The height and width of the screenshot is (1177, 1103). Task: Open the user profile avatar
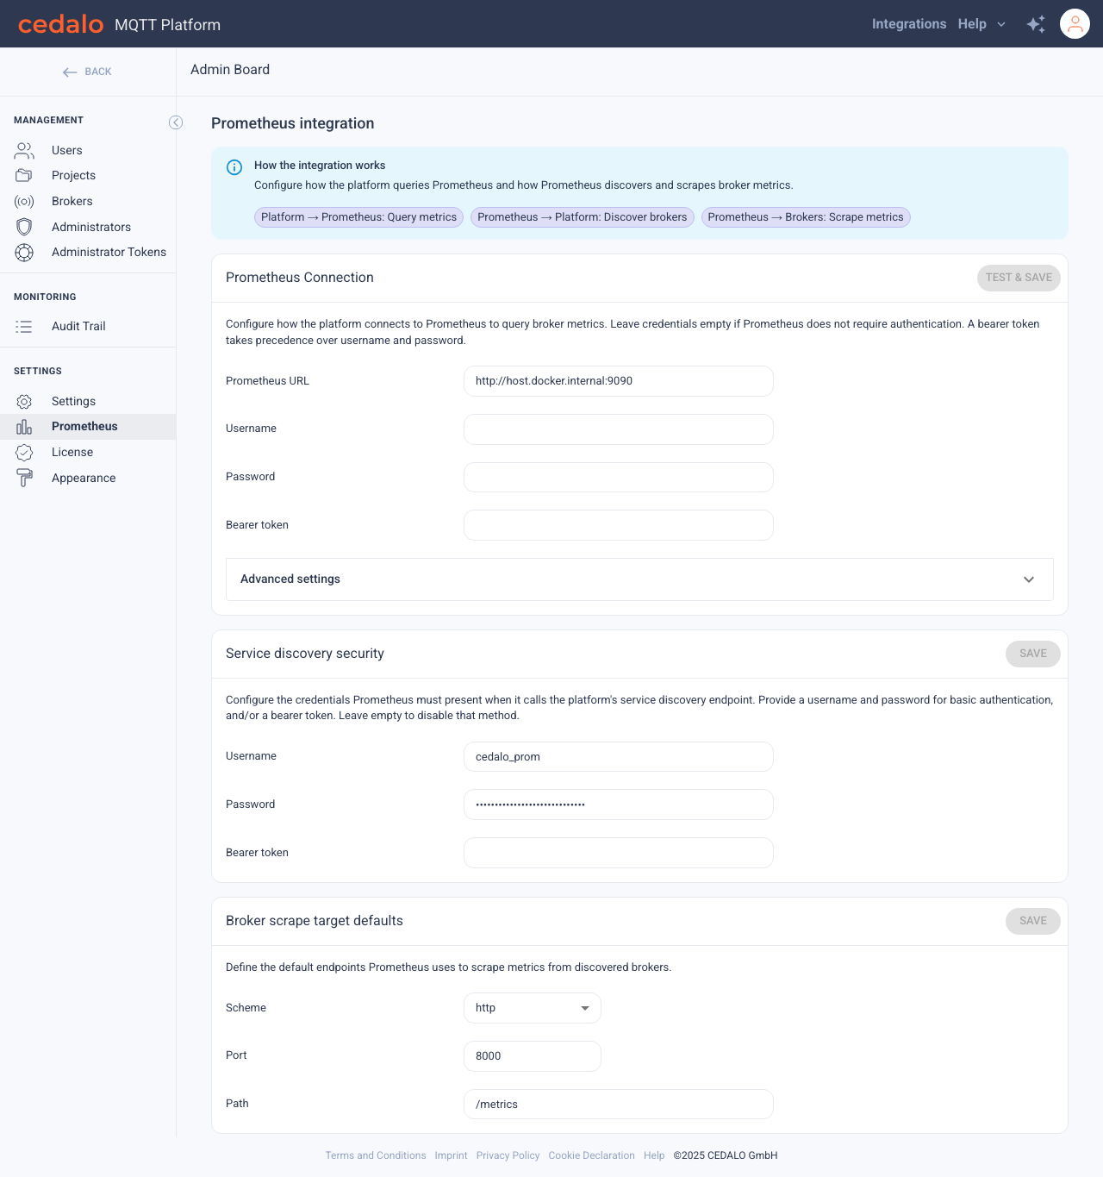1075,24
